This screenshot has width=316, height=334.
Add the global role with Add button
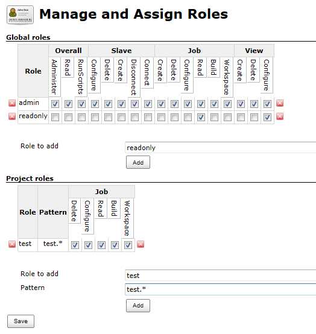[x=138, y=162]
